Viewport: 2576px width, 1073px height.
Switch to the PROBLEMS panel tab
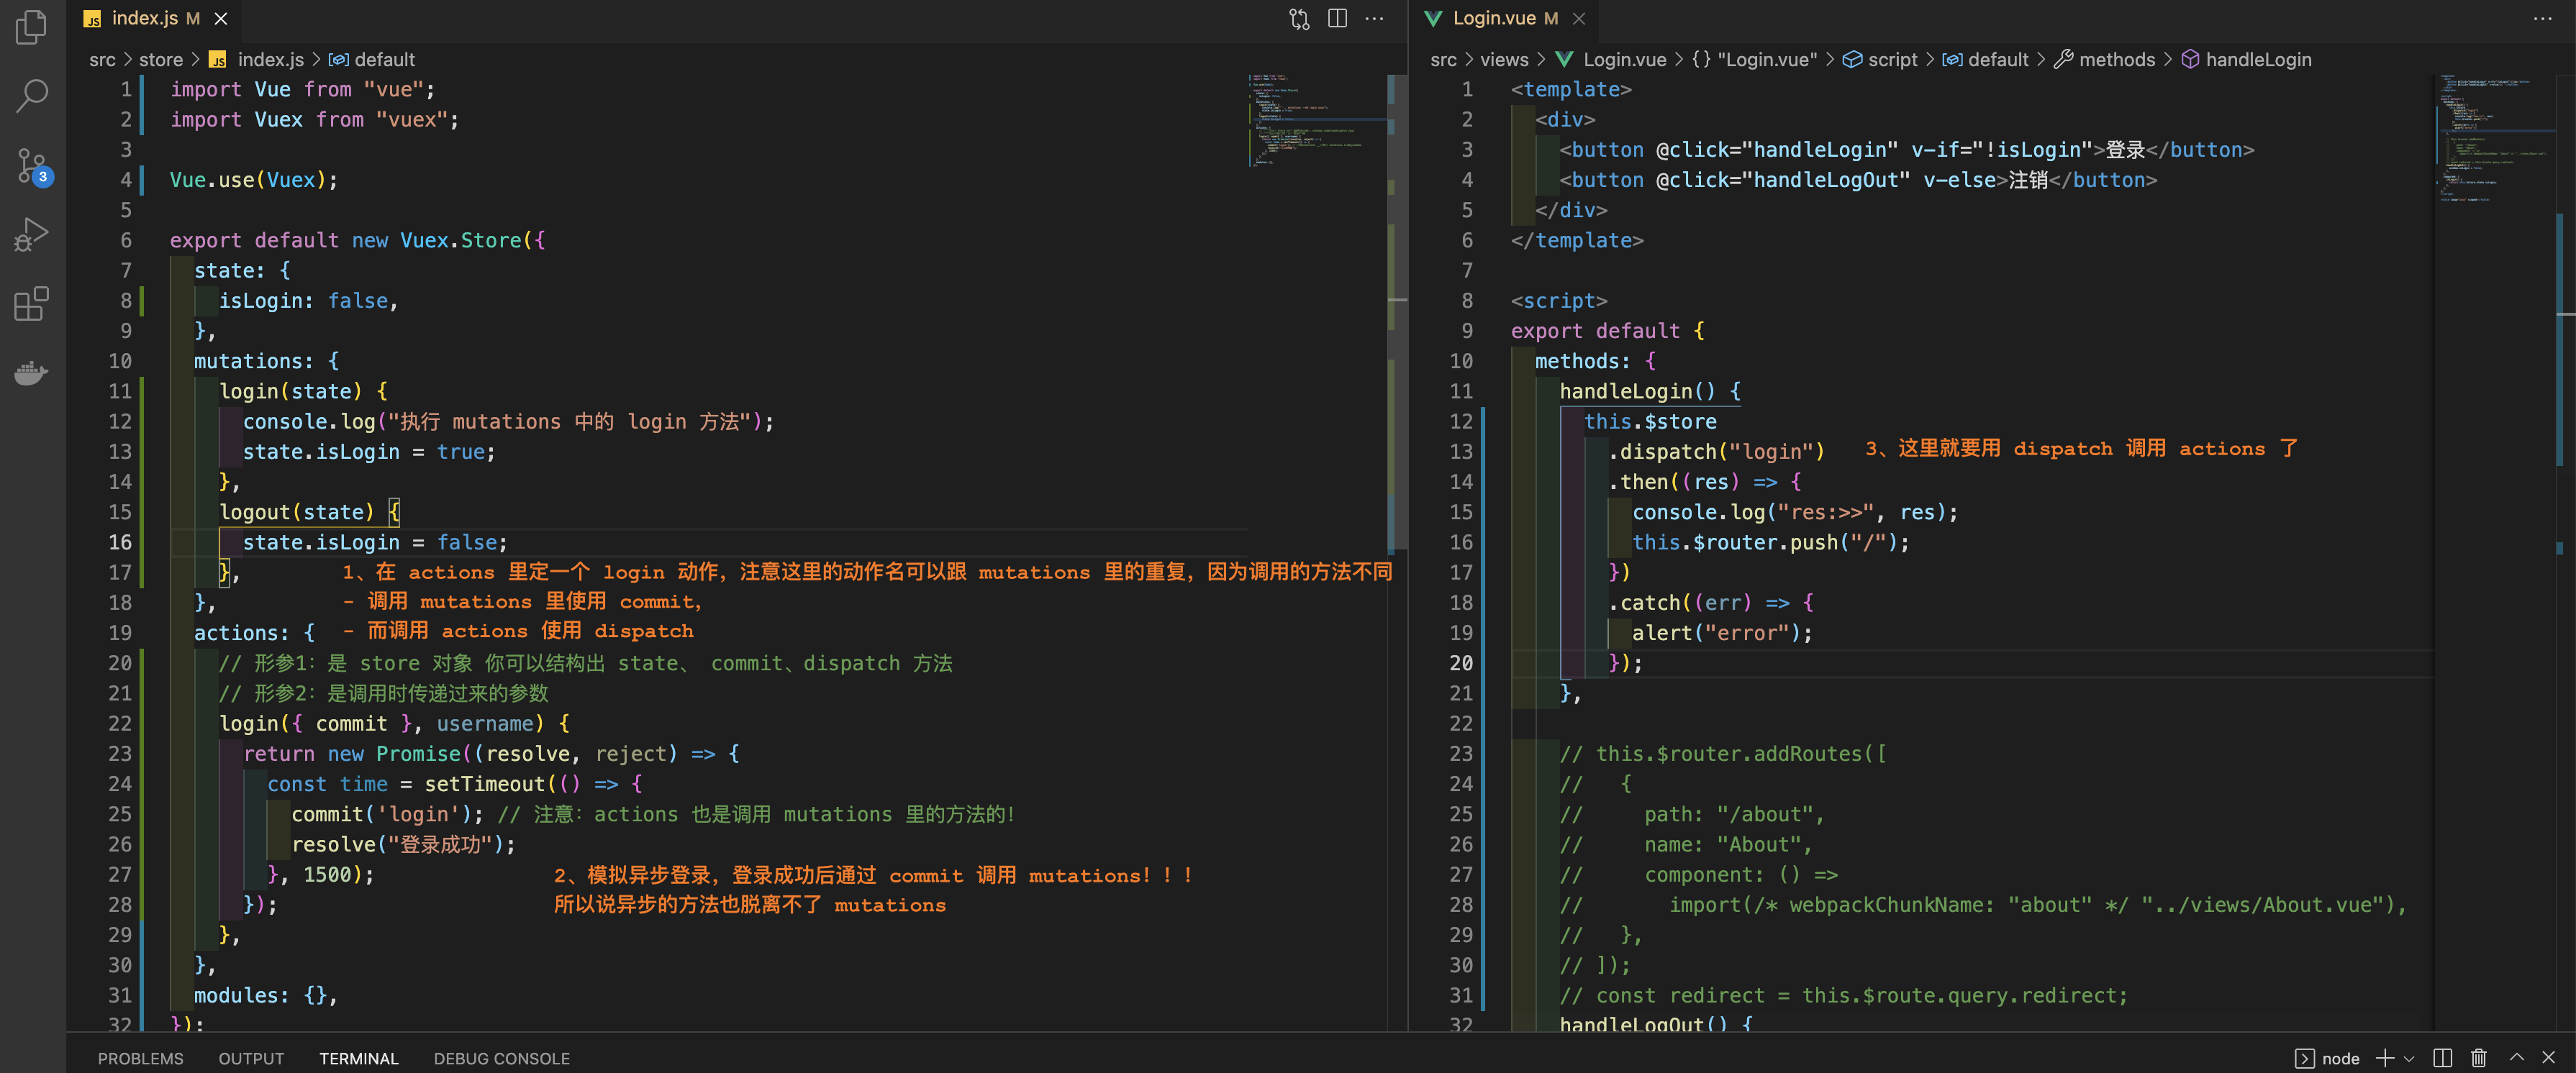tap(140, 1058)
